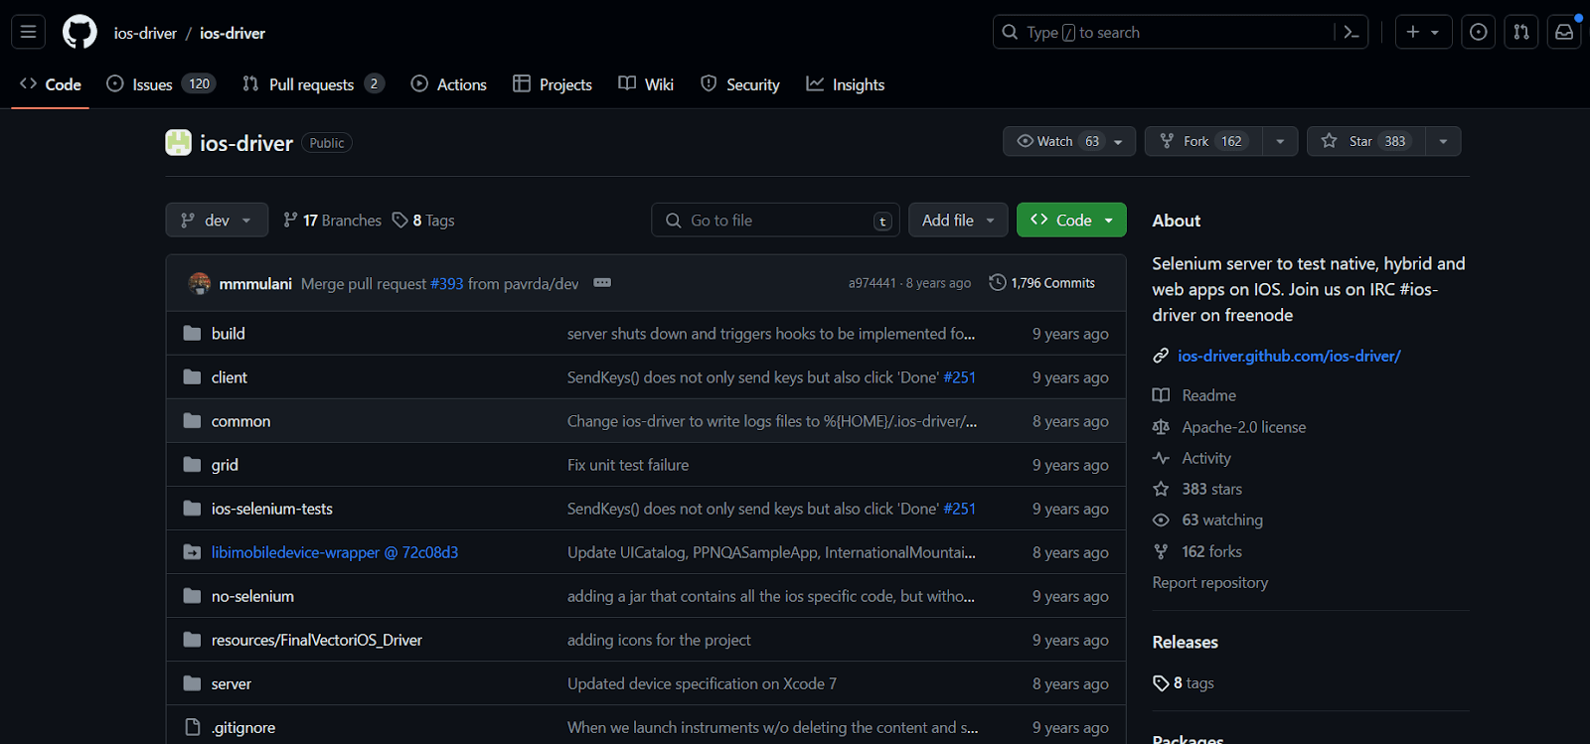Switch to the Insights tab
The image size is (1590, 744).
pyautogui.click(x=846, y=85)
